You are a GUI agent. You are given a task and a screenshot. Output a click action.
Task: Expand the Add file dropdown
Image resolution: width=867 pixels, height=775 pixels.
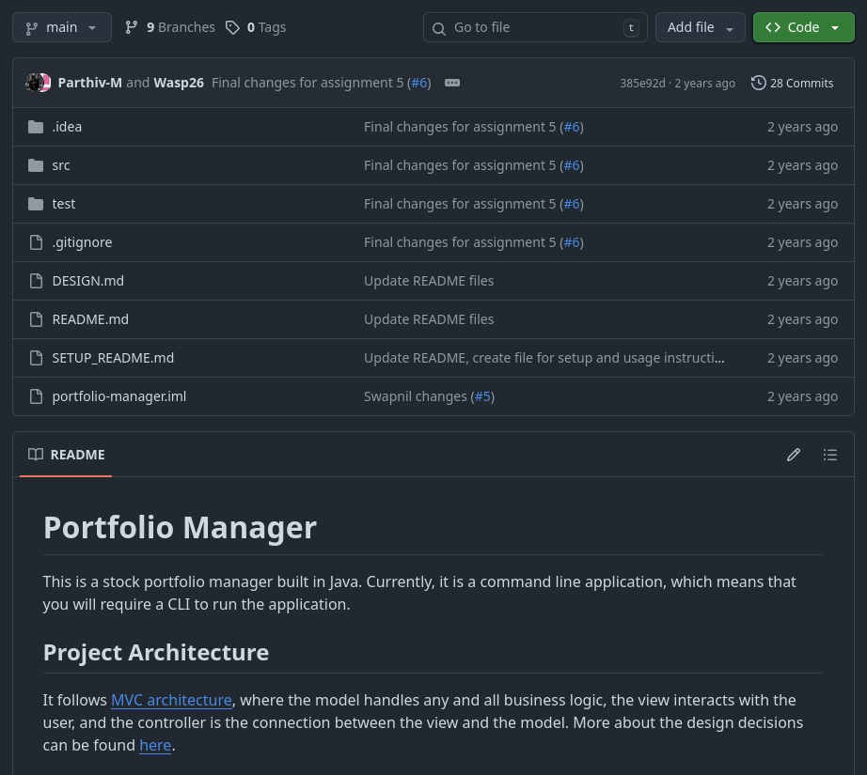click(730, 27)
